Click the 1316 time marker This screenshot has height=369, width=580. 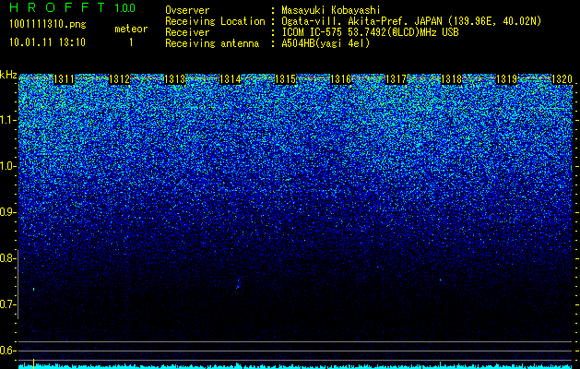tap(340, 79)
